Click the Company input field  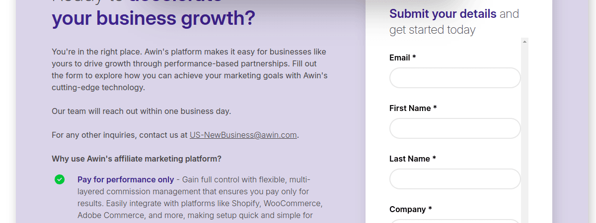454,221
